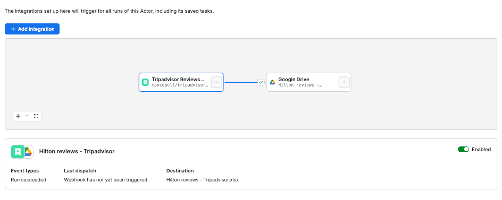502x200 pixels.
Task: Click the Add integration button
Action: pos(32,29)
